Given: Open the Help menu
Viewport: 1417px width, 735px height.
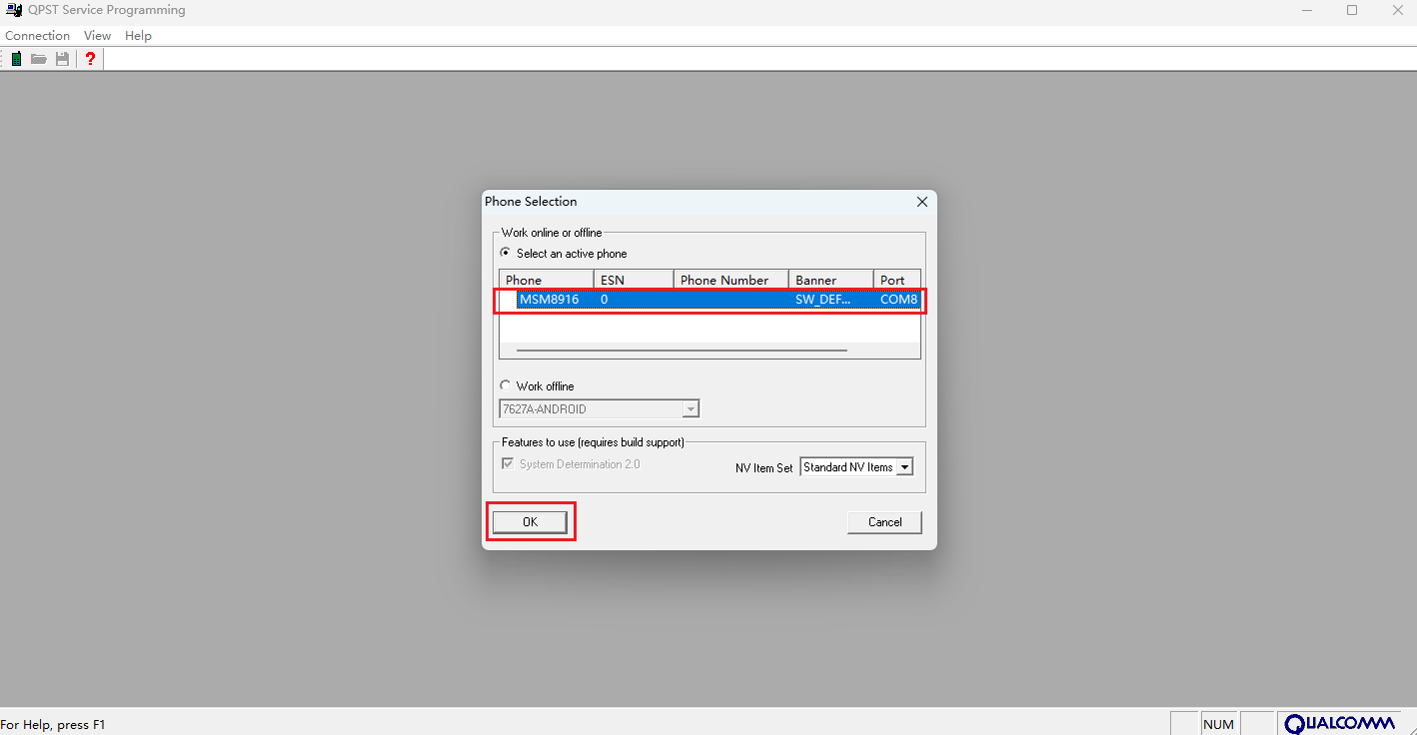Looking at the screenshot, I should [138, 36].
